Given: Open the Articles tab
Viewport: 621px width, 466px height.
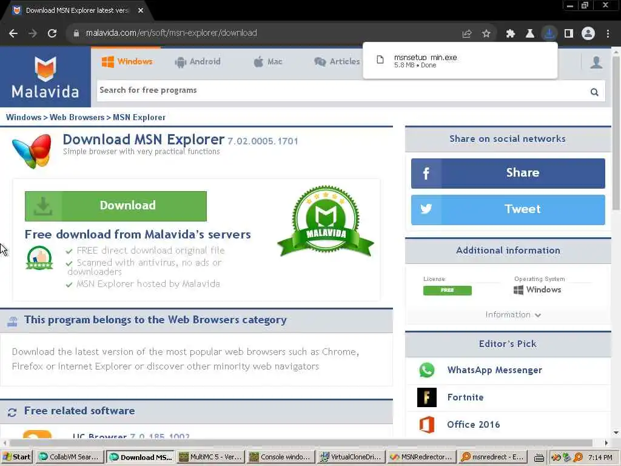Looking at the screenshot, I should coord(337,61).
